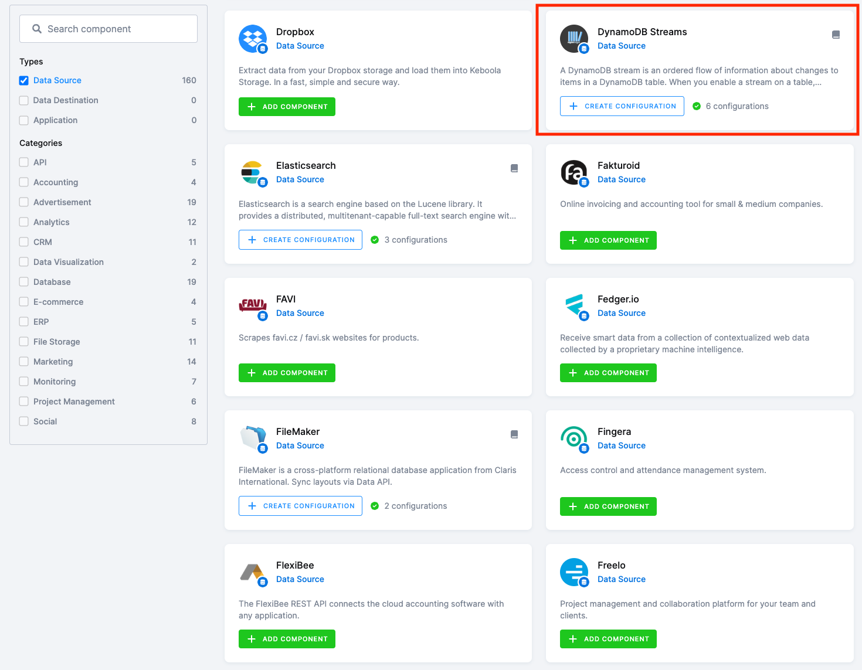Add the FAVI component

pyautogui.click(x=287, y=373)
